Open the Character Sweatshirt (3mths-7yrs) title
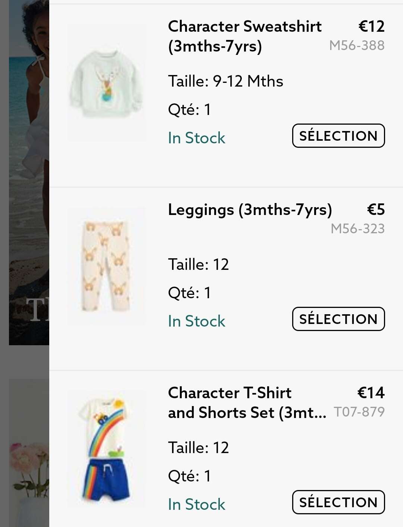Viewport: 403px width, 527px height. (x=244, y=36)
